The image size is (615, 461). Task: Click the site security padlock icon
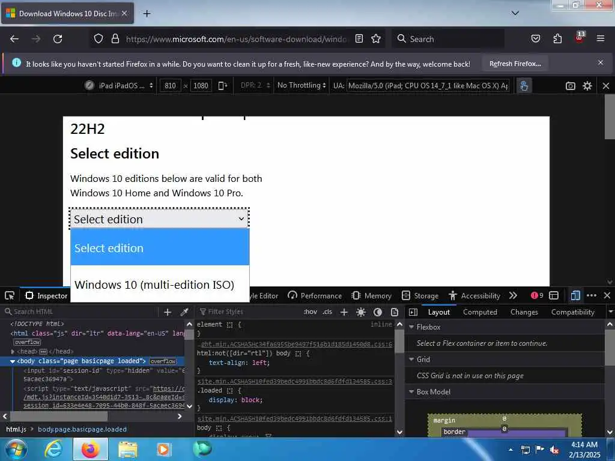(x=115, y=39)
